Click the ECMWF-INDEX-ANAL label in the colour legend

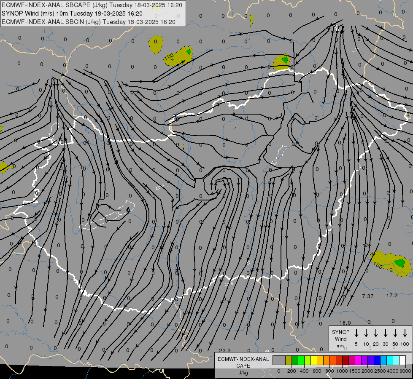click(243, 359)
